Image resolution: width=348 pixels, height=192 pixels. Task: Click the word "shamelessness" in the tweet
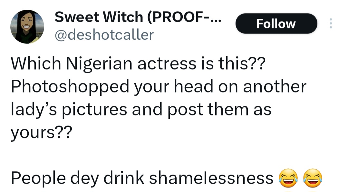tap(211, 178)
